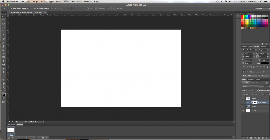Image resolution: width=270 pixels, height=140 pixels.
Task: Delete the selected timeline frame
Action: 47,138
